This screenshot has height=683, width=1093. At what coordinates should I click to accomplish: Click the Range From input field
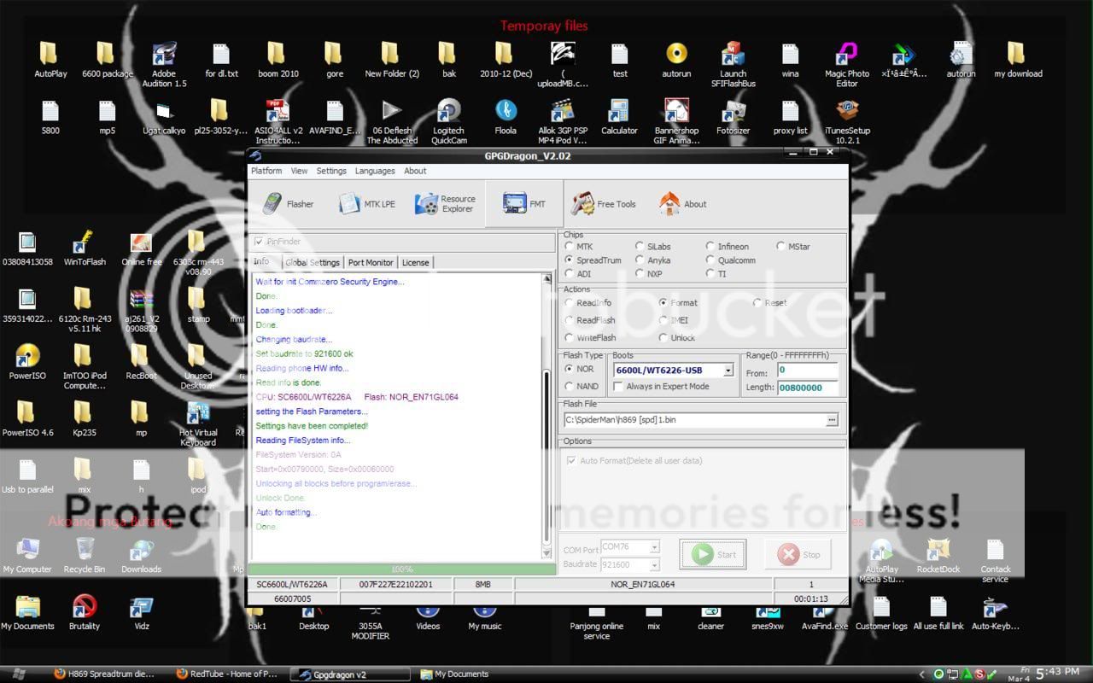click(x=807, y=371)
